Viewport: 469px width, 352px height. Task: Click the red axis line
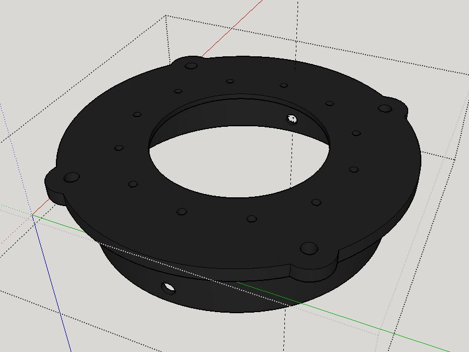click(232, 28)
